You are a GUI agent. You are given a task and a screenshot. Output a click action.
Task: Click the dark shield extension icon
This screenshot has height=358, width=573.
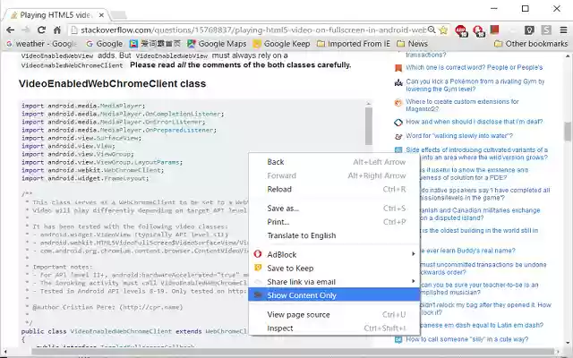(x=529, y=30)
